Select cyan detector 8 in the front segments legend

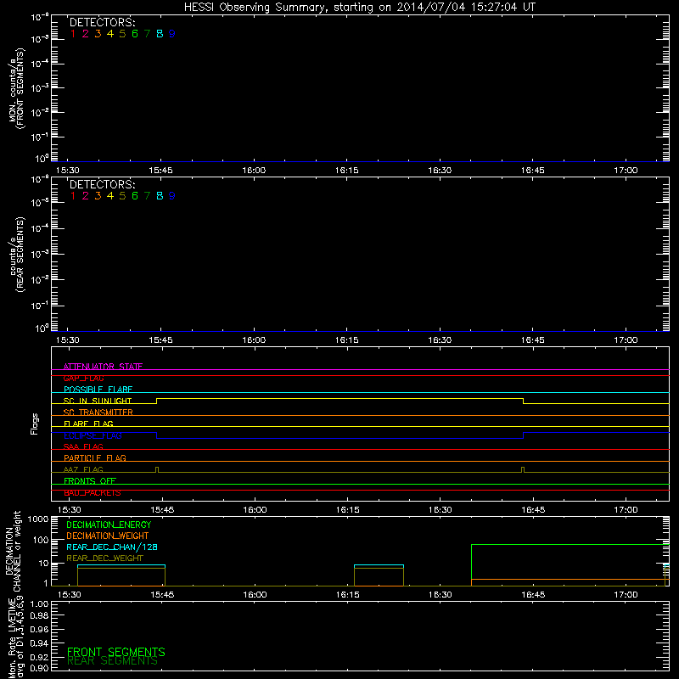coord(160,34)
